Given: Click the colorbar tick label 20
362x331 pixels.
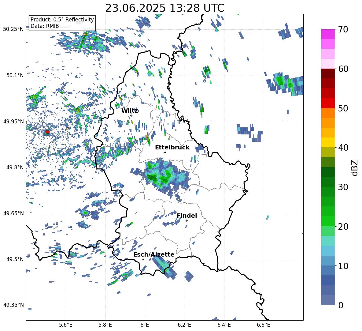Looking at the screenshot, I should click(x=343, y=227).
